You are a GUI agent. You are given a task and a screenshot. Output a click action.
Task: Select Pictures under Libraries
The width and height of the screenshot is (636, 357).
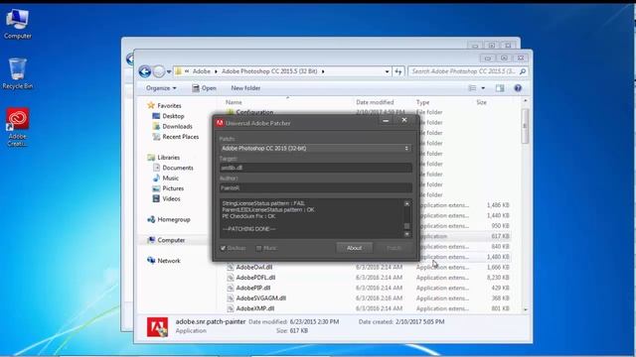click(173, 188)
